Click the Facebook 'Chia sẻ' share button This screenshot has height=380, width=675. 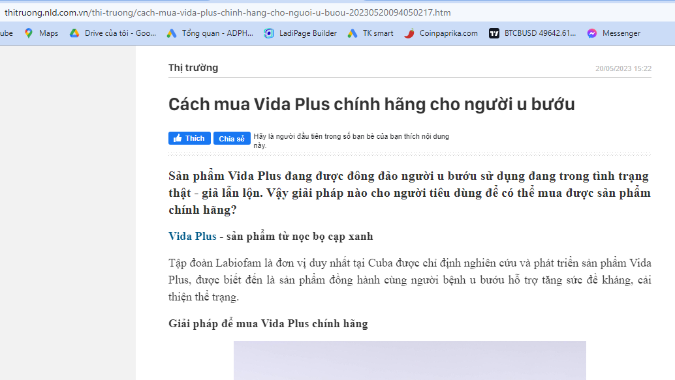pos(232,138)
